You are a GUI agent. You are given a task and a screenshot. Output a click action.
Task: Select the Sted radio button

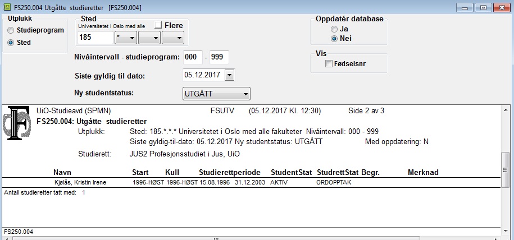(11, 43)
